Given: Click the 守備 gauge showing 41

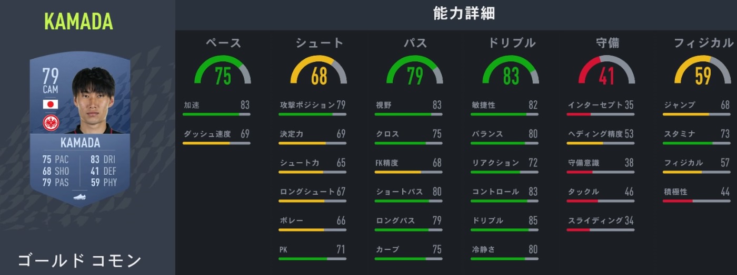Looking at the screenshot, I should click(x=606, y=72).
